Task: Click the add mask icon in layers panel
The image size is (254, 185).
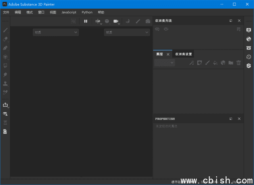Action: (x=199, y=63)
